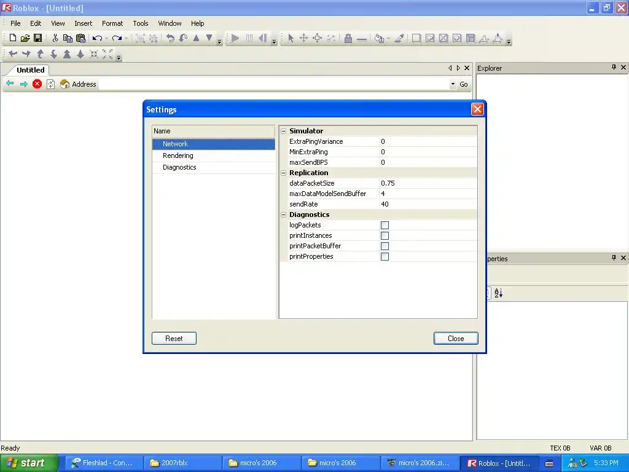Select the four-arrow move tool

303,38
